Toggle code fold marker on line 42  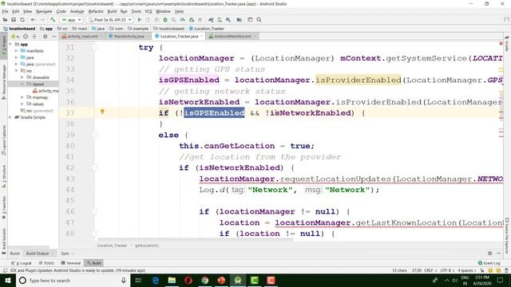tap(94, 167)
